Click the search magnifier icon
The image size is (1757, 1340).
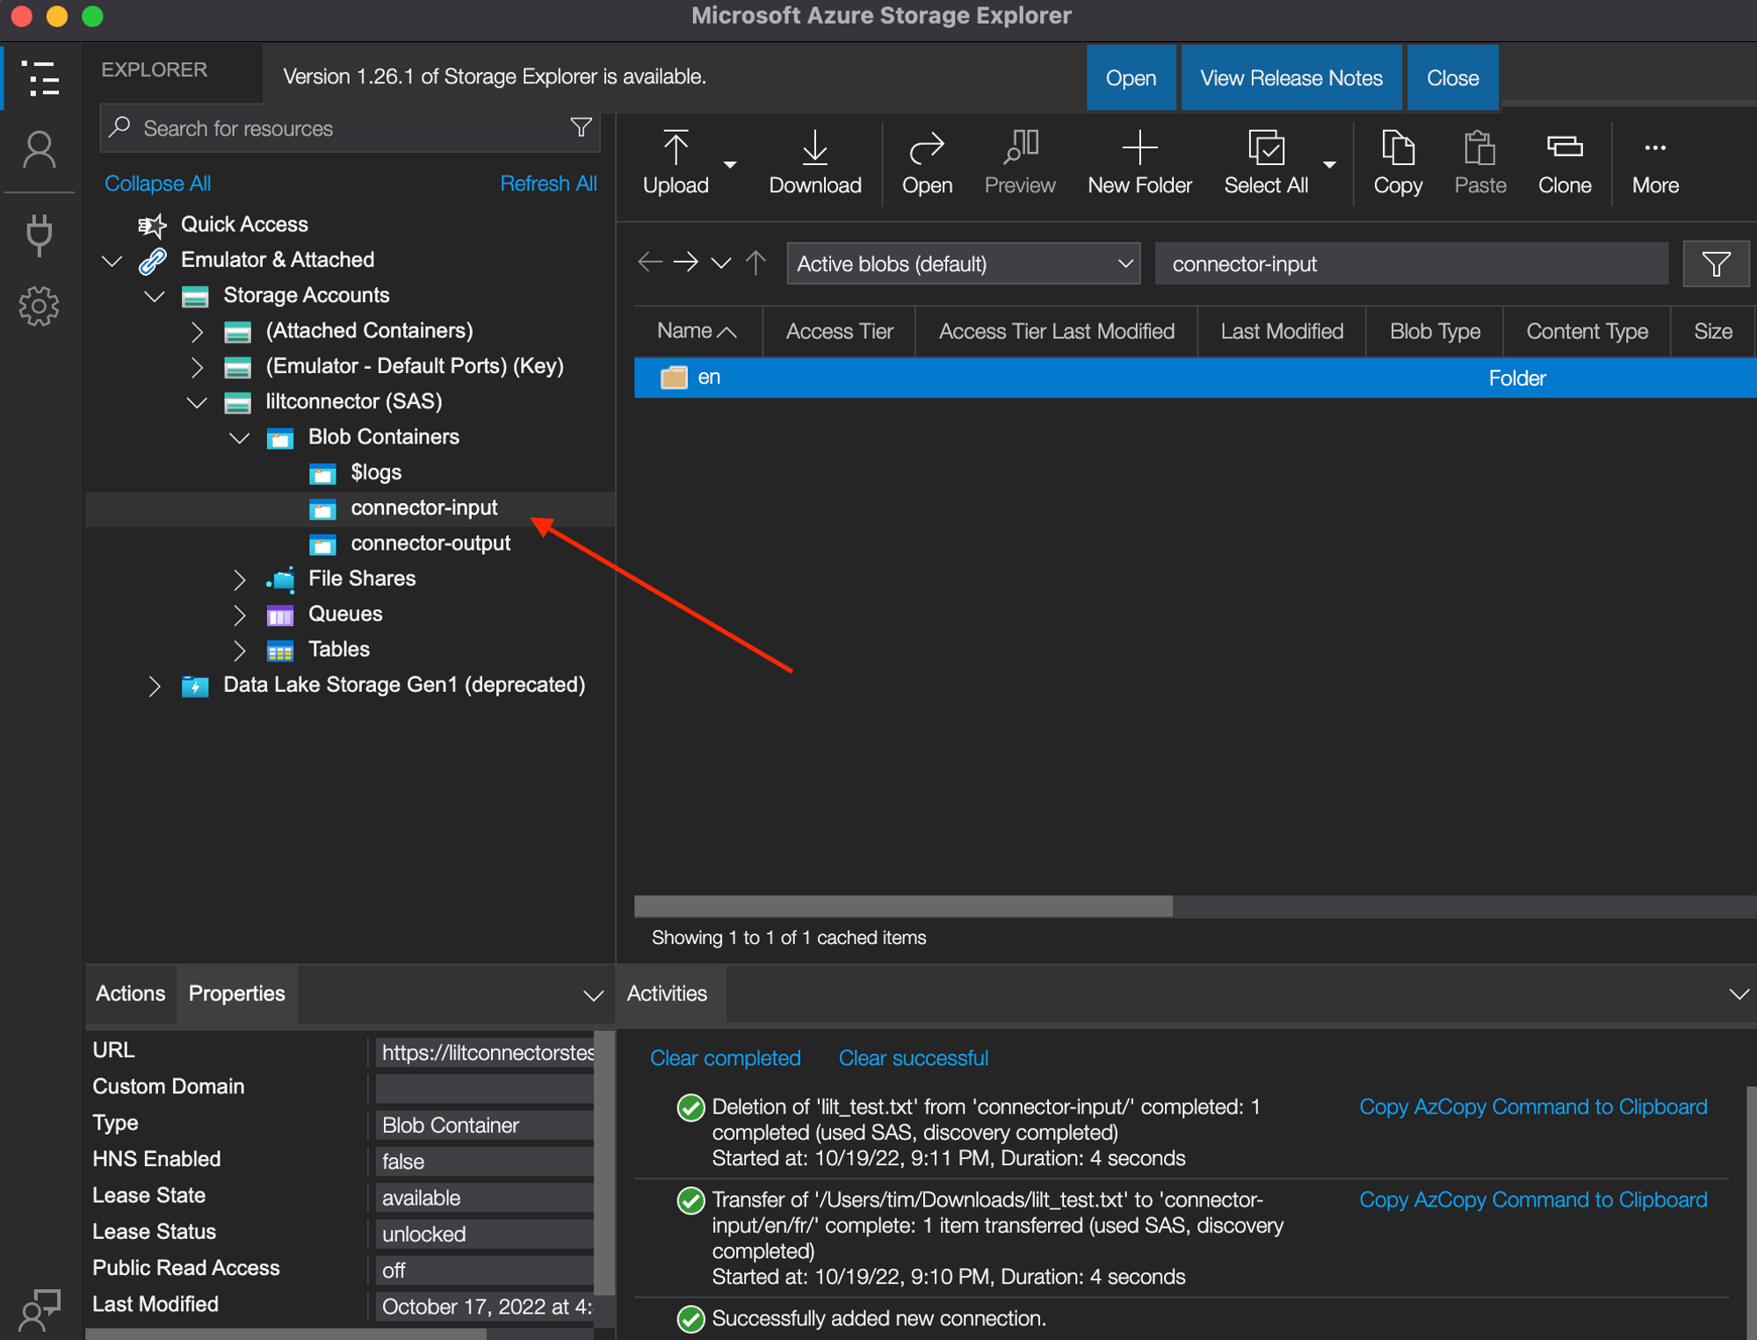[120, 128]
